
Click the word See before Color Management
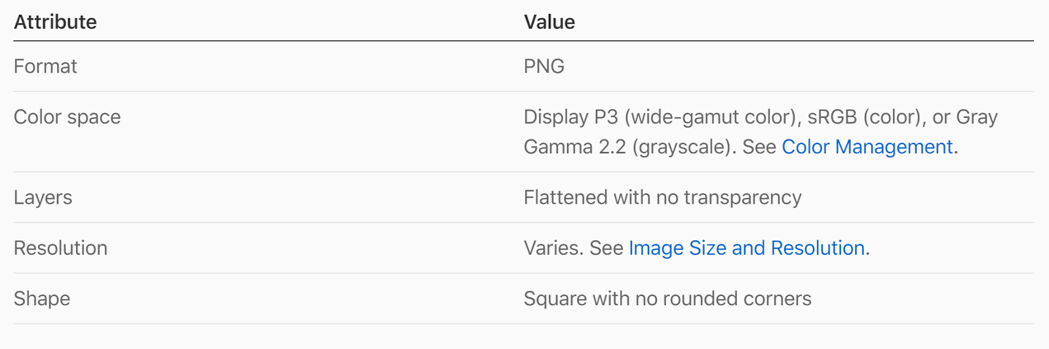tap(759, 147)
